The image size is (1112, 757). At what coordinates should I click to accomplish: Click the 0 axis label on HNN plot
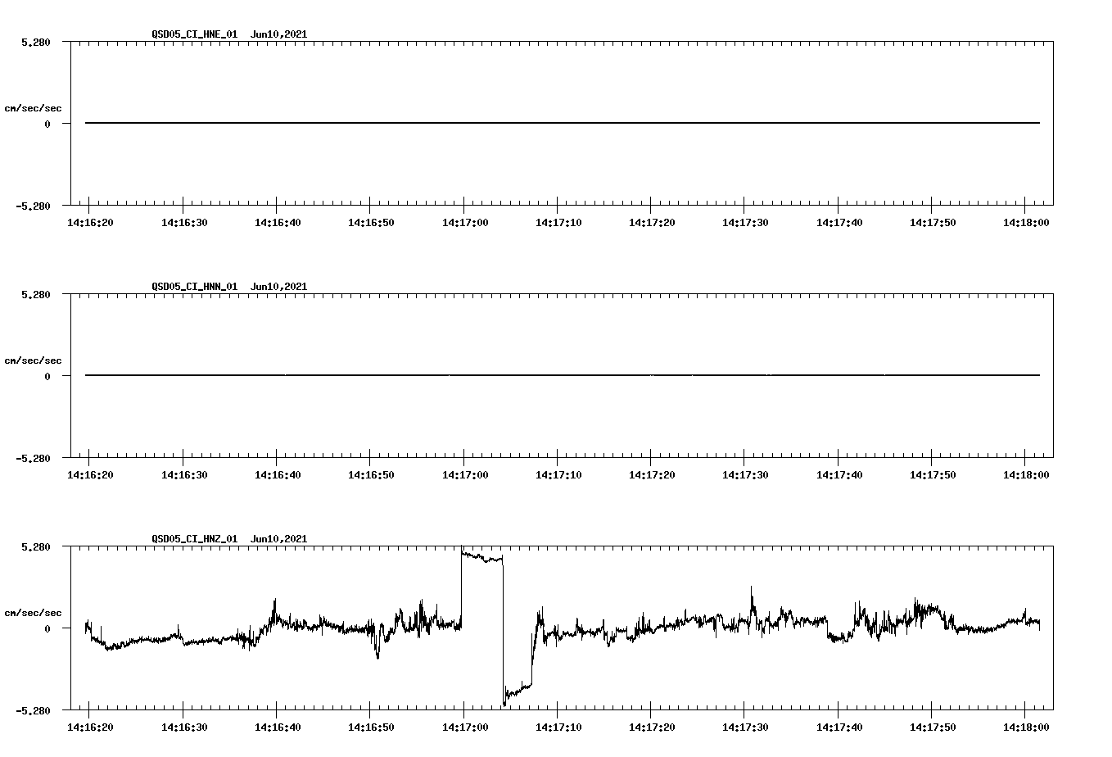point(47,376)
